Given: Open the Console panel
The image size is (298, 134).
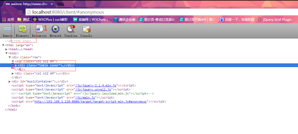Looking at the screenshot, I should pyautogui.click(x=86, y=31).
